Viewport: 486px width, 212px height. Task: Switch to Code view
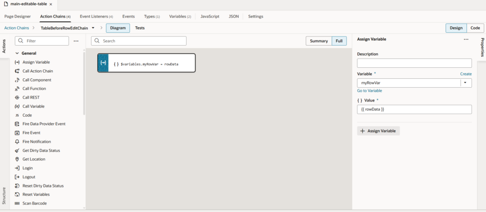475,28
